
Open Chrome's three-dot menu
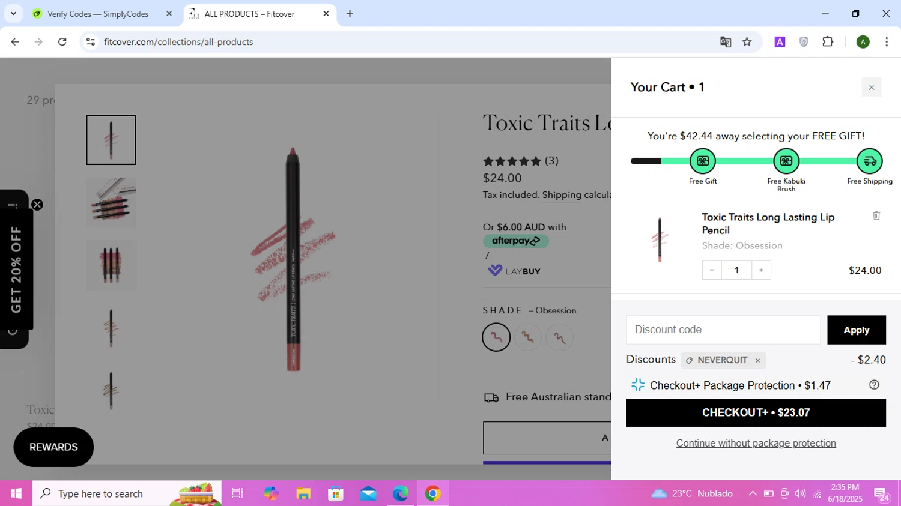[887, 42]
